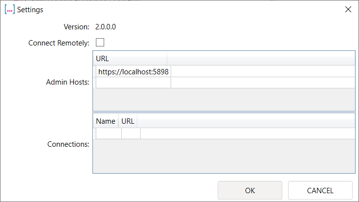Click the Name column header in Connections

coord(105,121)
